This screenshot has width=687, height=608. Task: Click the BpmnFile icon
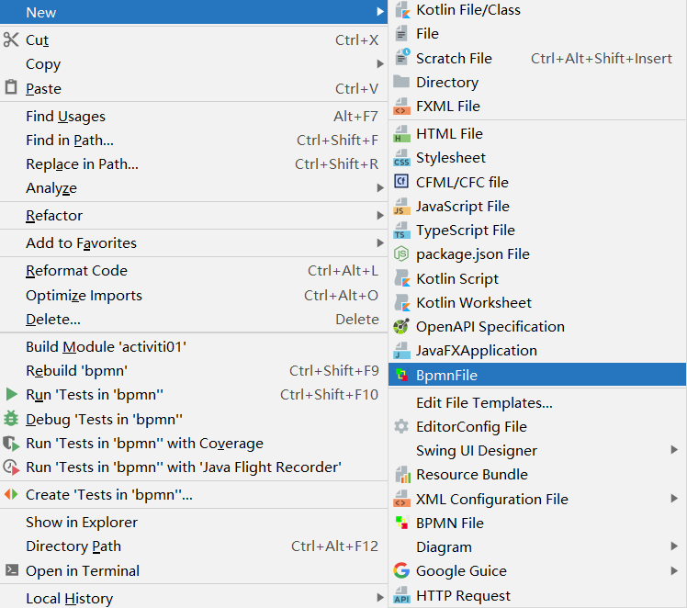(x=401, y=375)
